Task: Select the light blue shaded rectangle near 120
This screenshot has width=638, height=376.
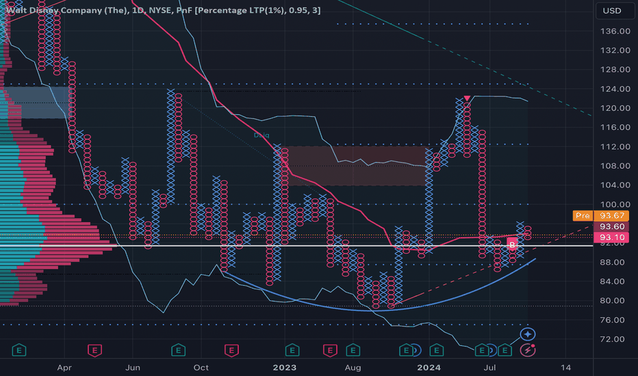Action: click(36, 103)
